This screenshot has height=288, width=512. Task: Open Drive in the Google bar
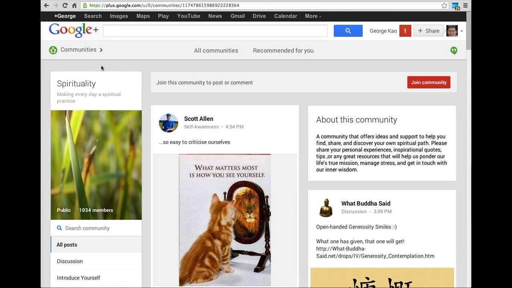[x=259, y=16]
